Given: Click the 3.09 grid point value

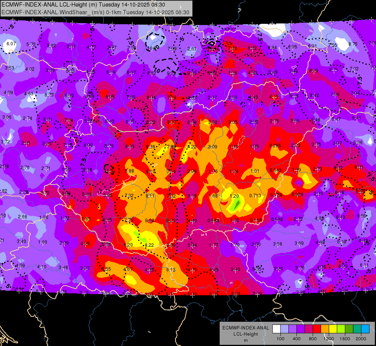Looking at the screenshot, I should 212,147.
